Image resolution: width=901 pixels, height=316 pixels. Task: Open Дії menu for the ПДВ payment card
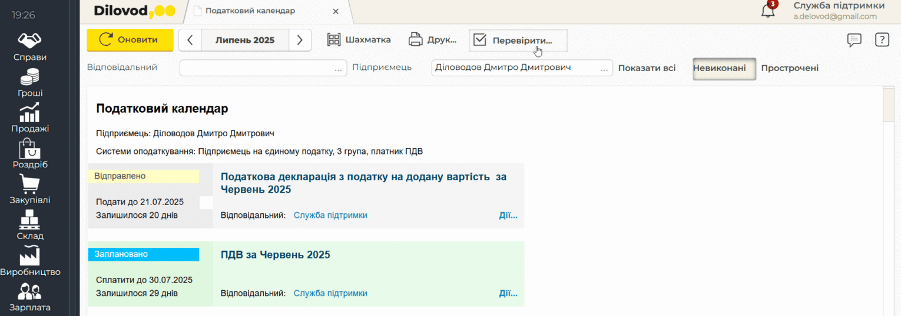point(508,293)
